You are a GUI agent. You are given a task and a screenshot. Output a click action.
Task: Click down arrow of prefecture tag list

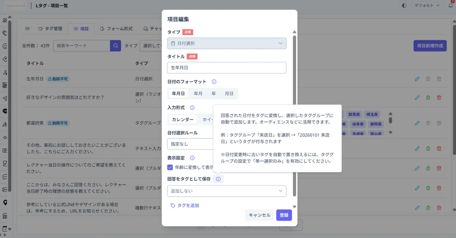tap(390, 133)
